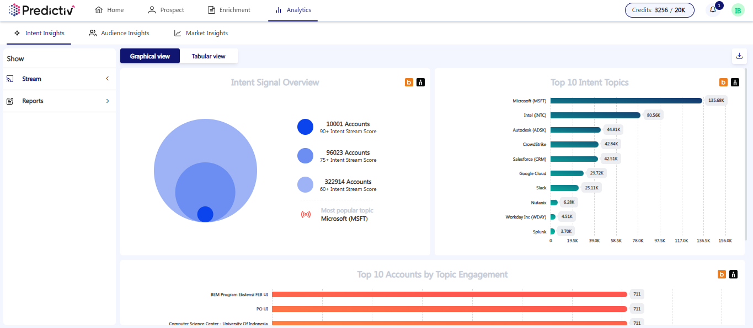This screenshot has height=328, width=753.
Task: Click the smallest dark blue bubble in the chart
Action: coord(205,214)
